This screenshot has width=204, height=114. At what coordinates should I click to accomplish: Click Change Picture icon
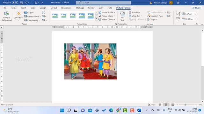pyautogui.click(x=44, y=16)
